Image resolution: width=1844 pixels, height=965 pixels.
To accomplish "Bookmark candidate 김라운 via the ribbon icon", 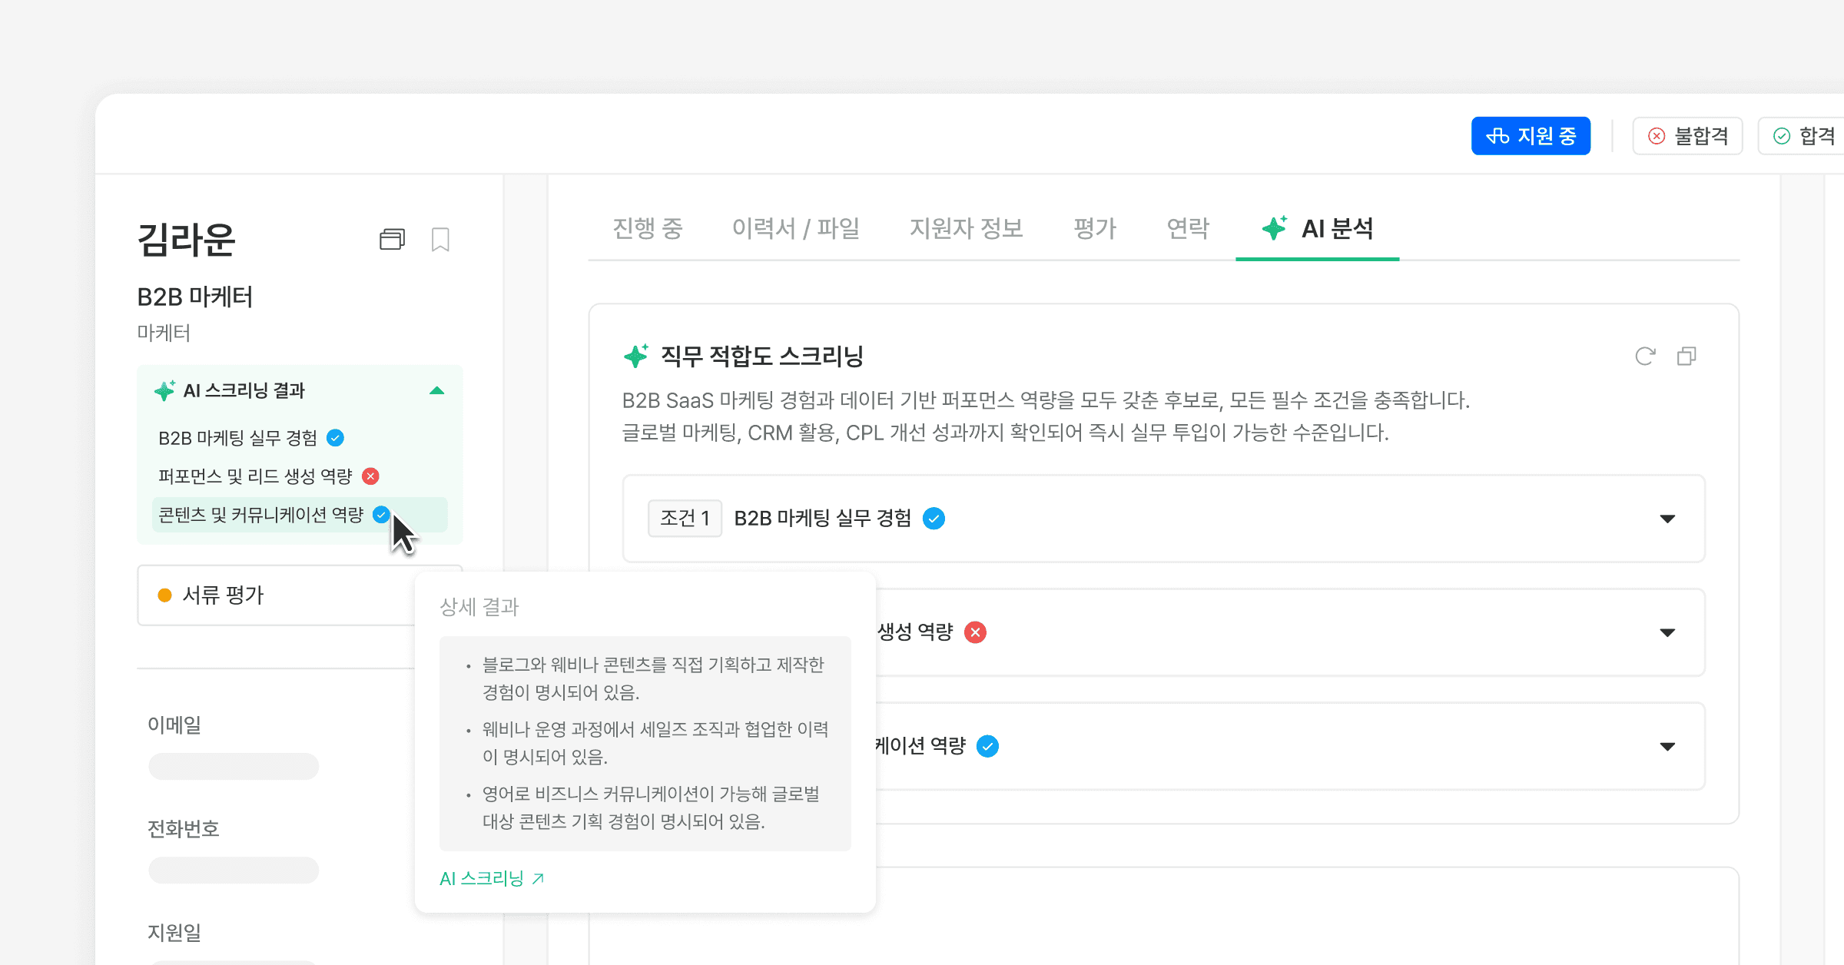I will point(439,240).
